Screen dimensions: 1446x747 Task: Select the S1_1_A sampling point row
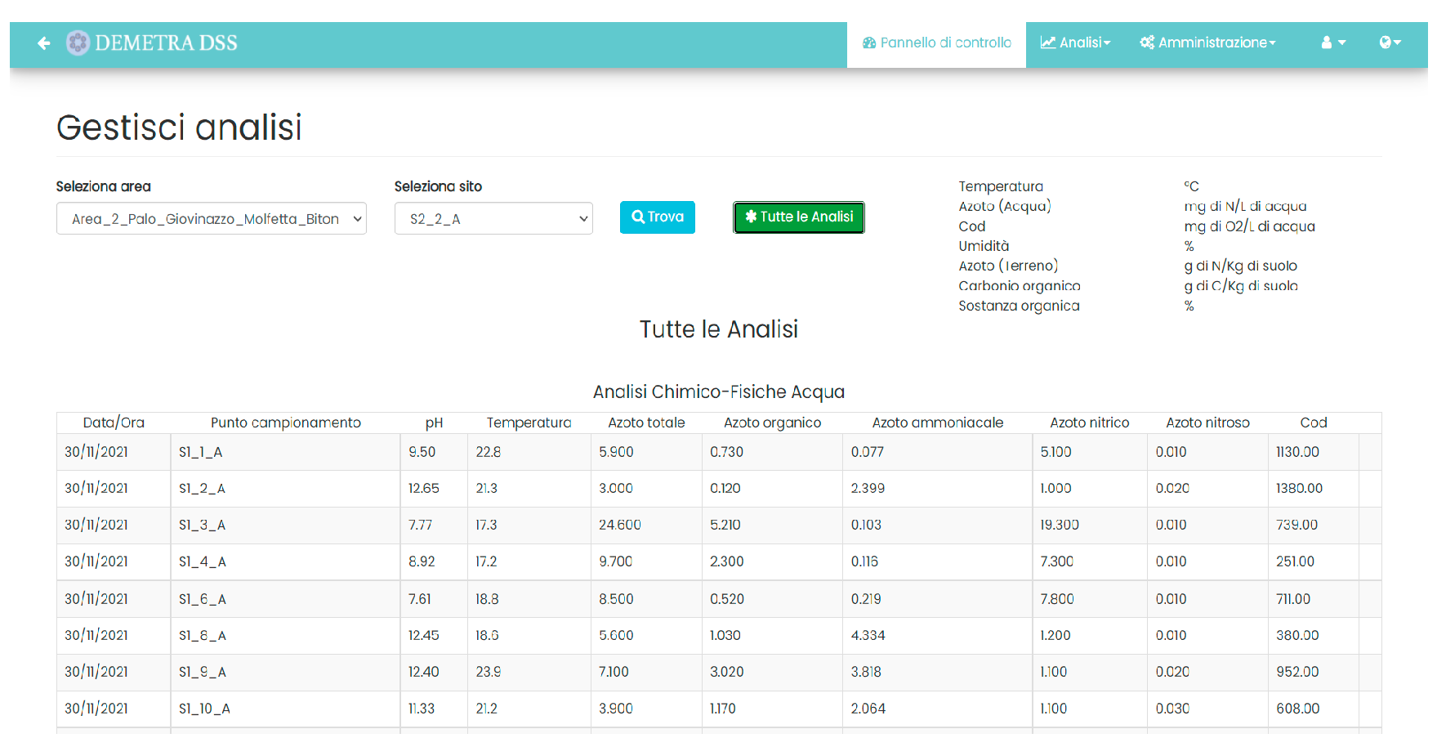tap(201, 452)
